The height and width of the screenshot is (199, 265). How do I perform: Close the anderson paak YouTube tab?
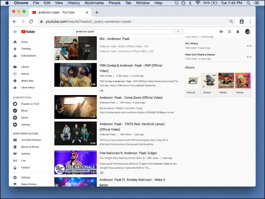[87, 12]
